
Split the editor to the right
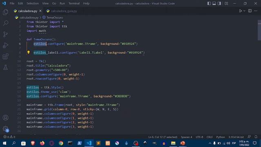(x=250, y=11)
